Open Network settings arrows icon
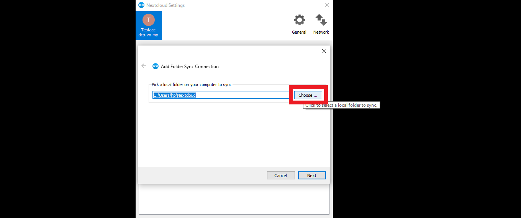 [x=321, y=20]
